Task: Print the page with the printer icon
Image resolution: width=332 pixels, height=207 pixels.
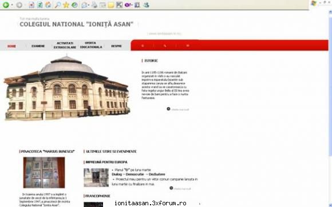Action: point(94,5)
